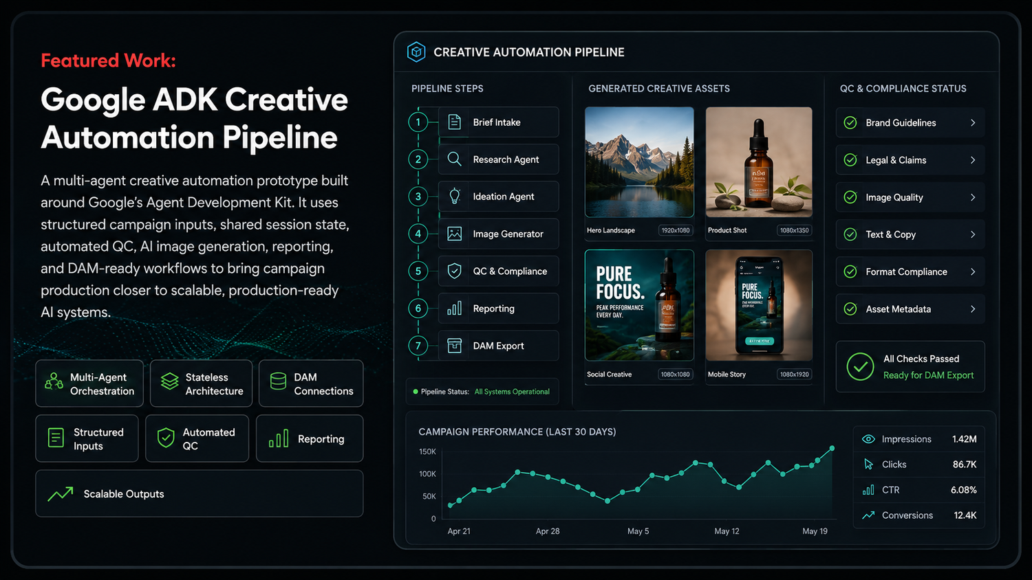Open the Social Creative thumbnail

(639, 305)
